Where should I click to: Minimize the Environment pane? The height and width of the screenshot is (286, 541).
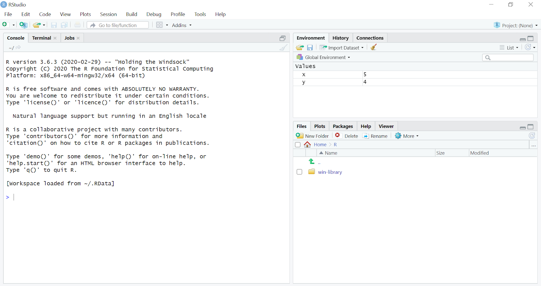click(x=523, y=39)
